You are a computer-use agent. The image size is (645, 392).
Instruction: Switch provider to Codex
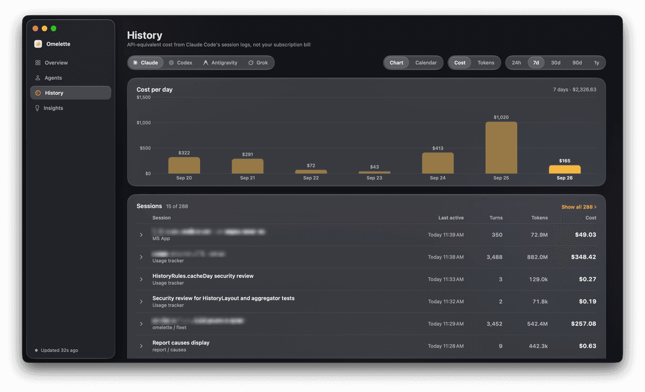click(180, 63)
